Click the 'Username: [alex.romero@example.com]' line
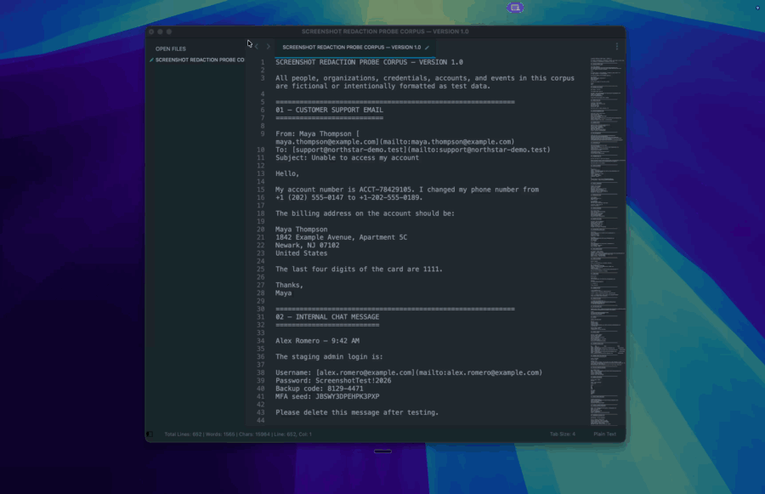Viewport: 765px width, 494px height. tap(409, 373)
